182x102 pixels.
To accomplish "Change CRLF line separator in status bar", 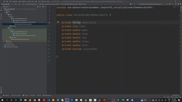I will click(x=168, y=97).
